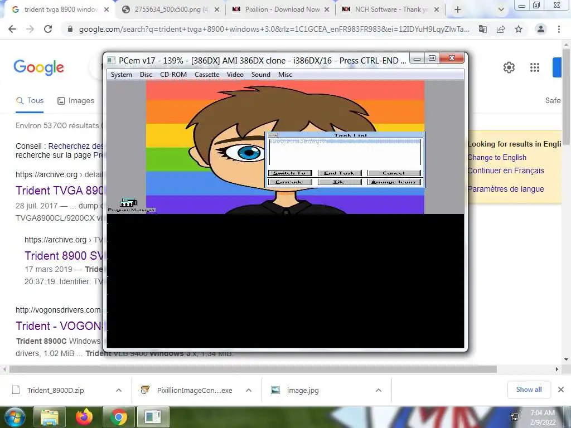This screenshot has height=428, width=571.
Task: Go forward in Chrome
Action: [x=30, y=29]
